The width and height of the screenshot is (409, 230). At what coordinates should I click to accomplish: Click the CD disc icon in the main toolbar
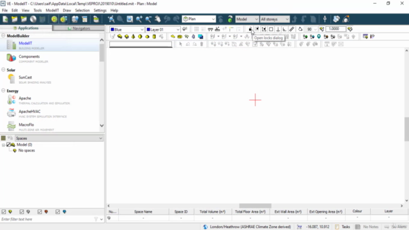click(33, 19)
